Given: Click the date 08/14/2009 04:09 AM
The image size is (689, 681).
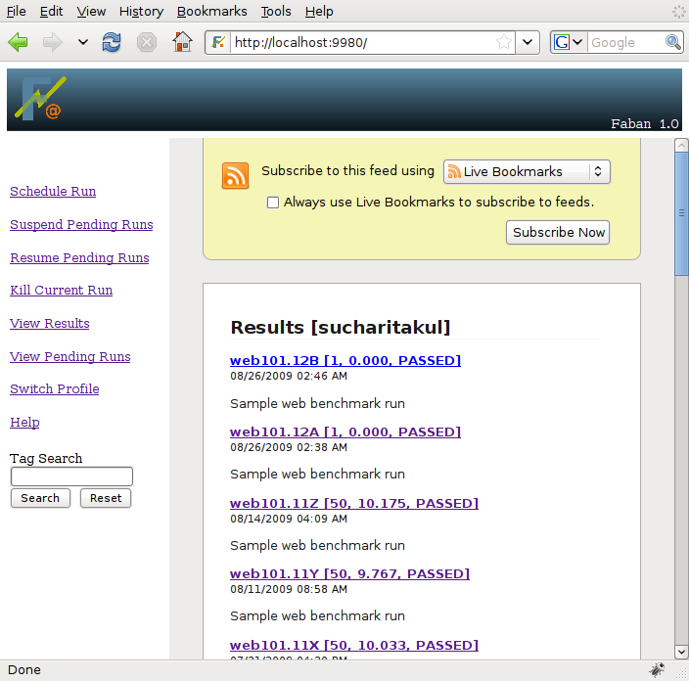Looking at the screenshot, I should [289, 519].
